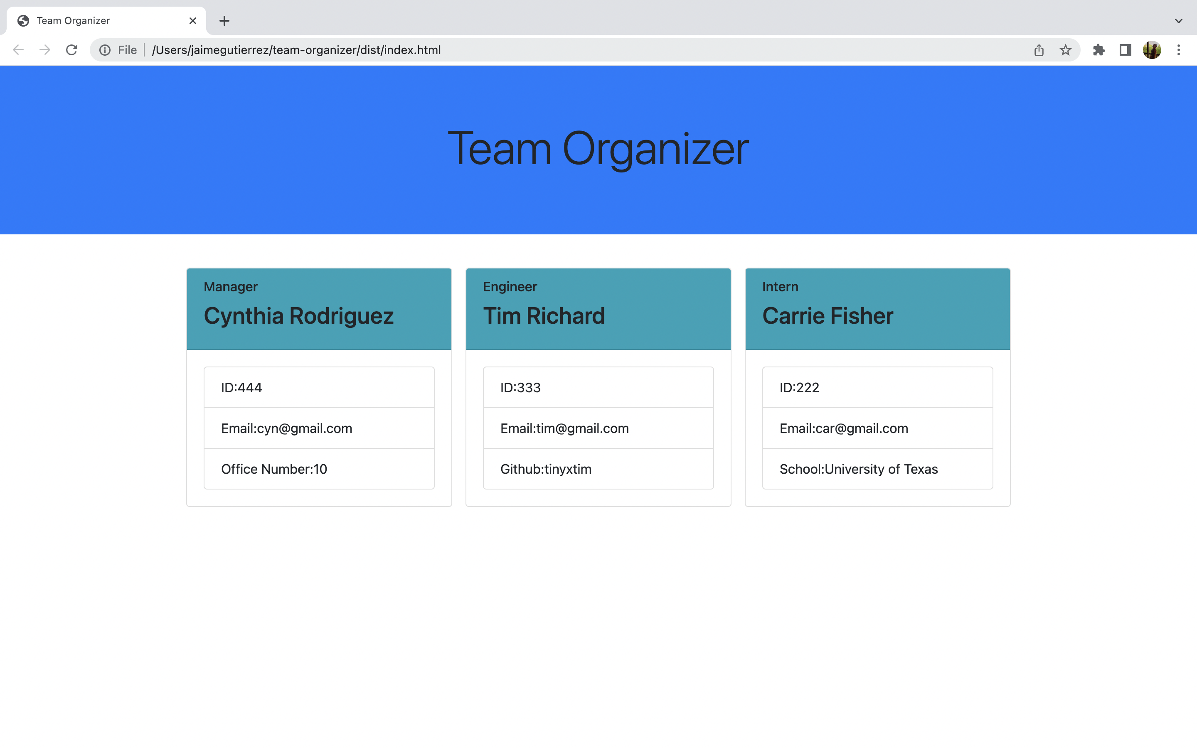Click the Office Number:10 row

(319, 468)
